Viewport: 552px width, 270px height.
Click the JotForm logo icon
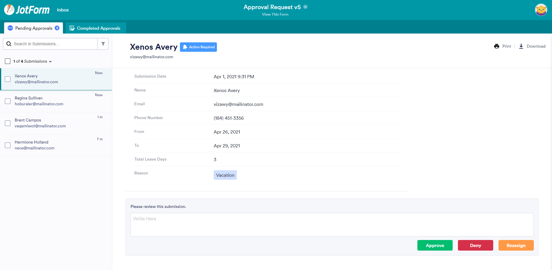(9, 10)
